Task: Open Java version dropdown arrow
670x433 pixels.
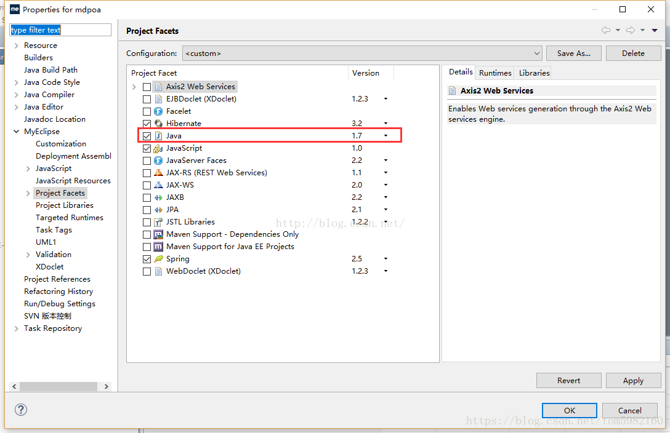Action: (385, 136)
